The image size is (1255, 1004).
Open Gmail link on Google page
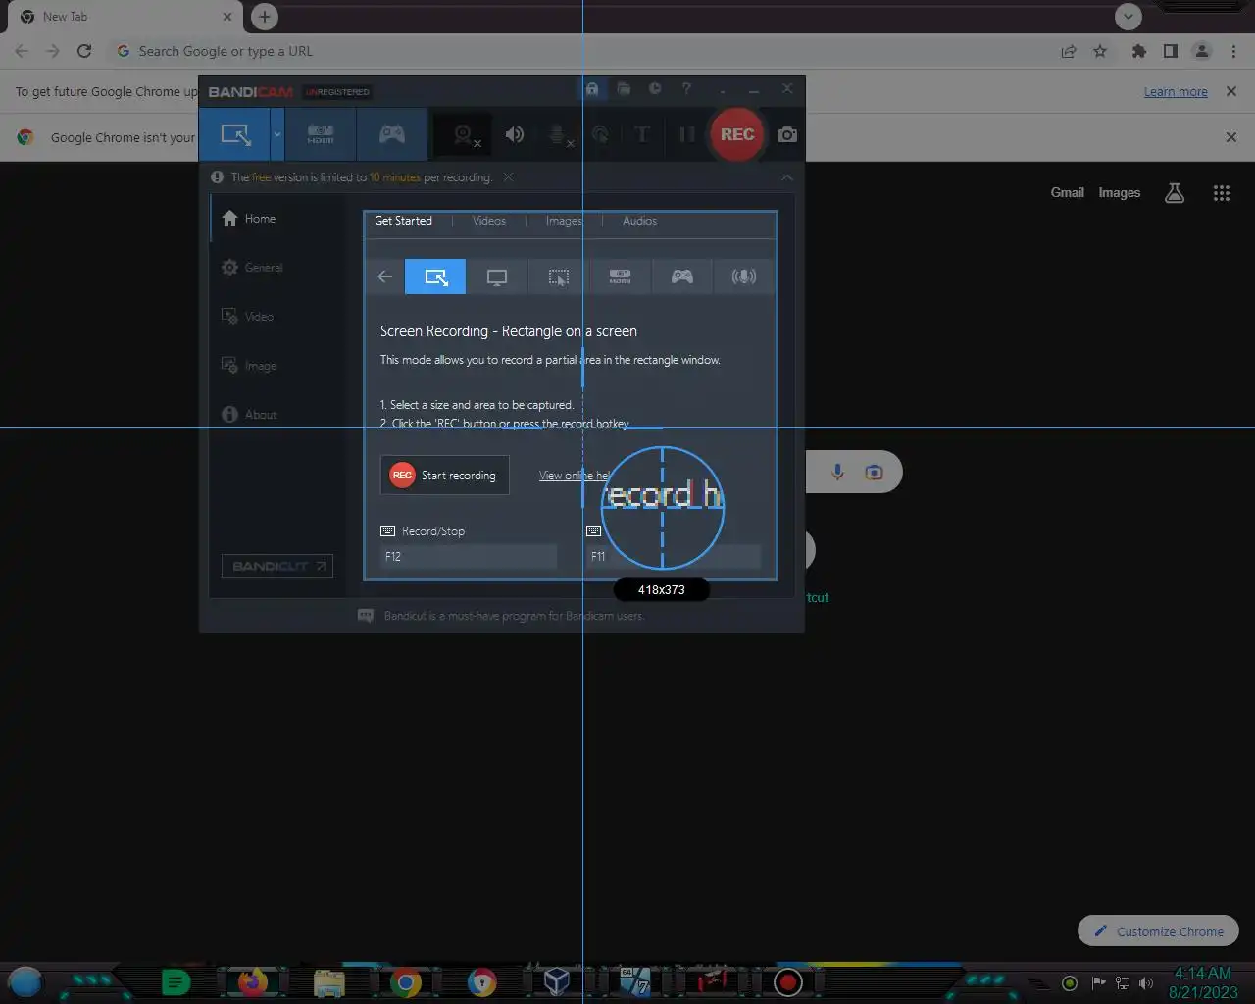pyautogui.click(x=1067, y=192)
